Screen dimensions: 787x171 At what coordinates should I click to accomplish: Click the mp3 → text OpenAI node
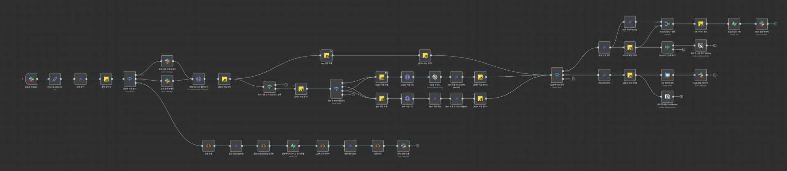434,77
